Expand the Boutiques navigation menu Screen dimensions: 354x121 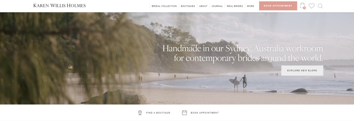point(188,6)
